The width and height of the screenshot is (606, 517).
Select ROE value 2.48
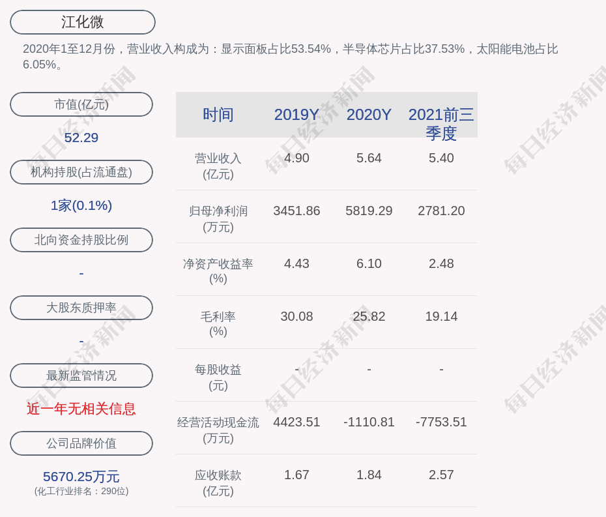tap(441, 264)
